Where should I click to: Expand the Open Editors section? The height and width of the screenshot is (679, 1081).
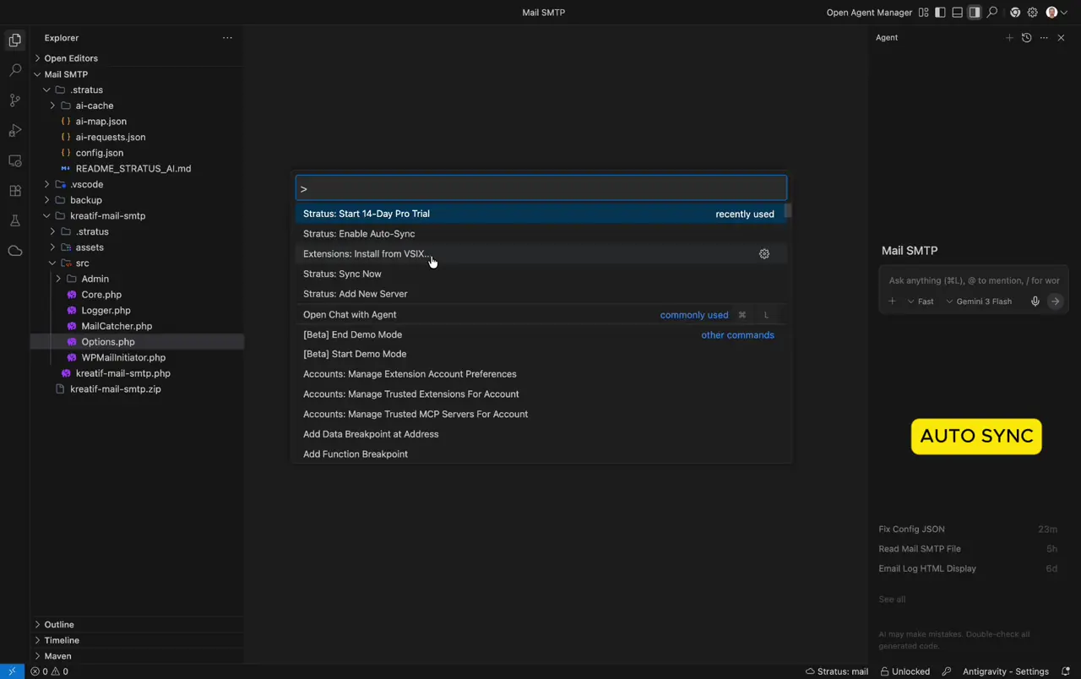[x=71, y=58]
